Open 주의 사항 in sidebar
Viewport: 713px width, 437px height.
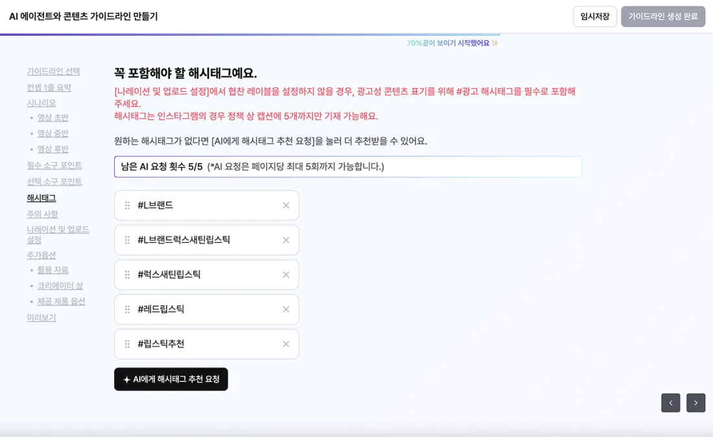(x=42, y=214)
